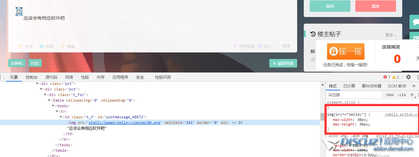Collapse the table cellspacing node
Screen dimensions: 419x157
49,100
